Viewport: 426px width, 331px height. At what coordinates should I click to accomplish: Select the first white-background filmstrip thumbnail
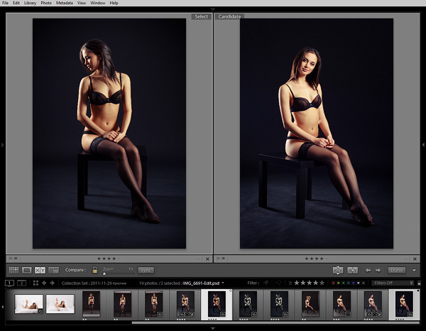coord(29,304)
